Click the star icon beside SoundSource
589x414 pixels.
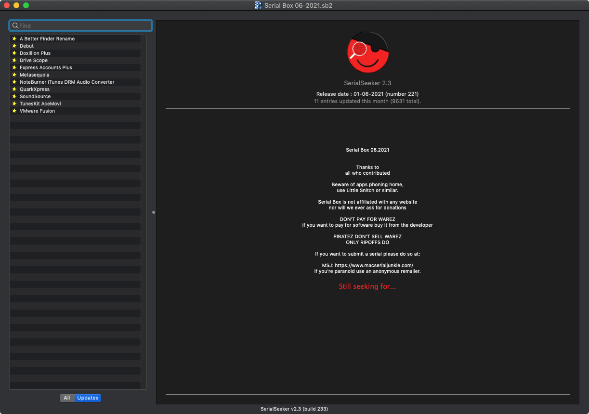point(14,96)
